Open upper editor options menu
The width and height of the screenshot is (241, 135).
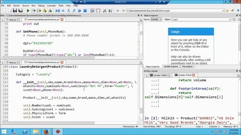point(141,20)
